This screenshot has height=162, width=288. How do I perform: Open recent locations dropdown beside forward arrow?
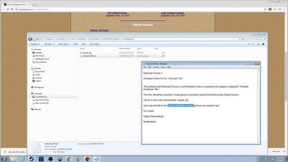pos(37,39)
